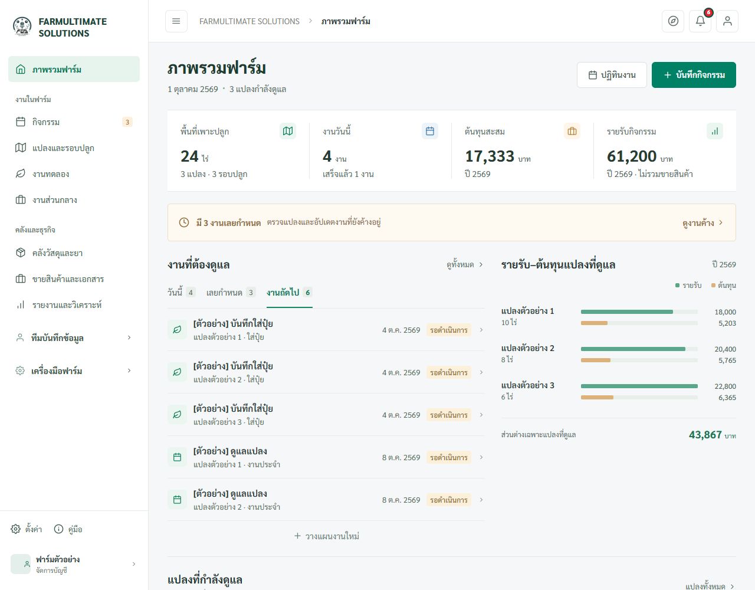The width and height of the screenshot is (755, 590).
Task: Go to รายงานและวิเคราะห์ in sidebar
Action: coord(74,305)
